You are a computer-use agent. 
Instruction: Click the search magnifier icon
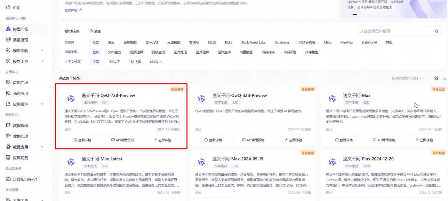pyautogui.click(x=436, y=31)
